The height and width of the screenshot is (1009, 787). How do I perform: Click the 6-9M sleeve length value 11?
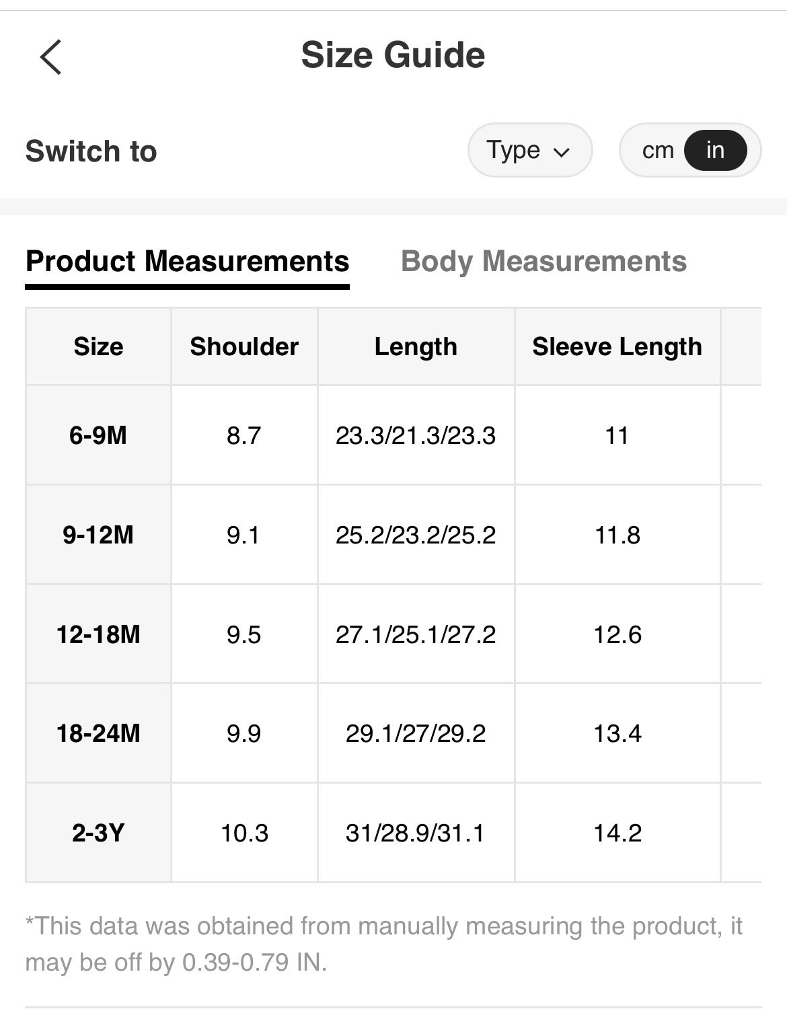(x=617, y=435)
